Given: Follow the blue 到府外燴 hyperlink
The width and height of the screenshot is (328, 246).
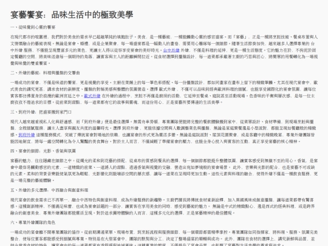Looking at the screenshot, I should [27, 135].
